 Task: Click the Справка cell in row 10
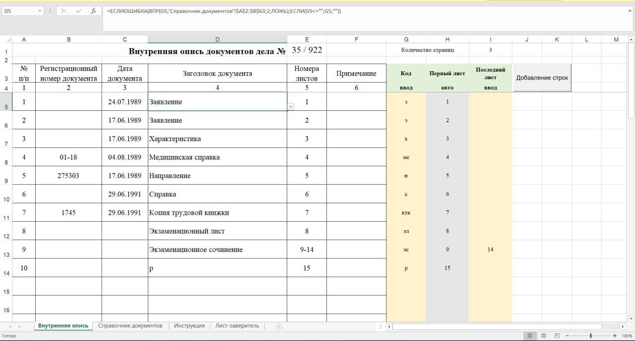click(217, 194)
